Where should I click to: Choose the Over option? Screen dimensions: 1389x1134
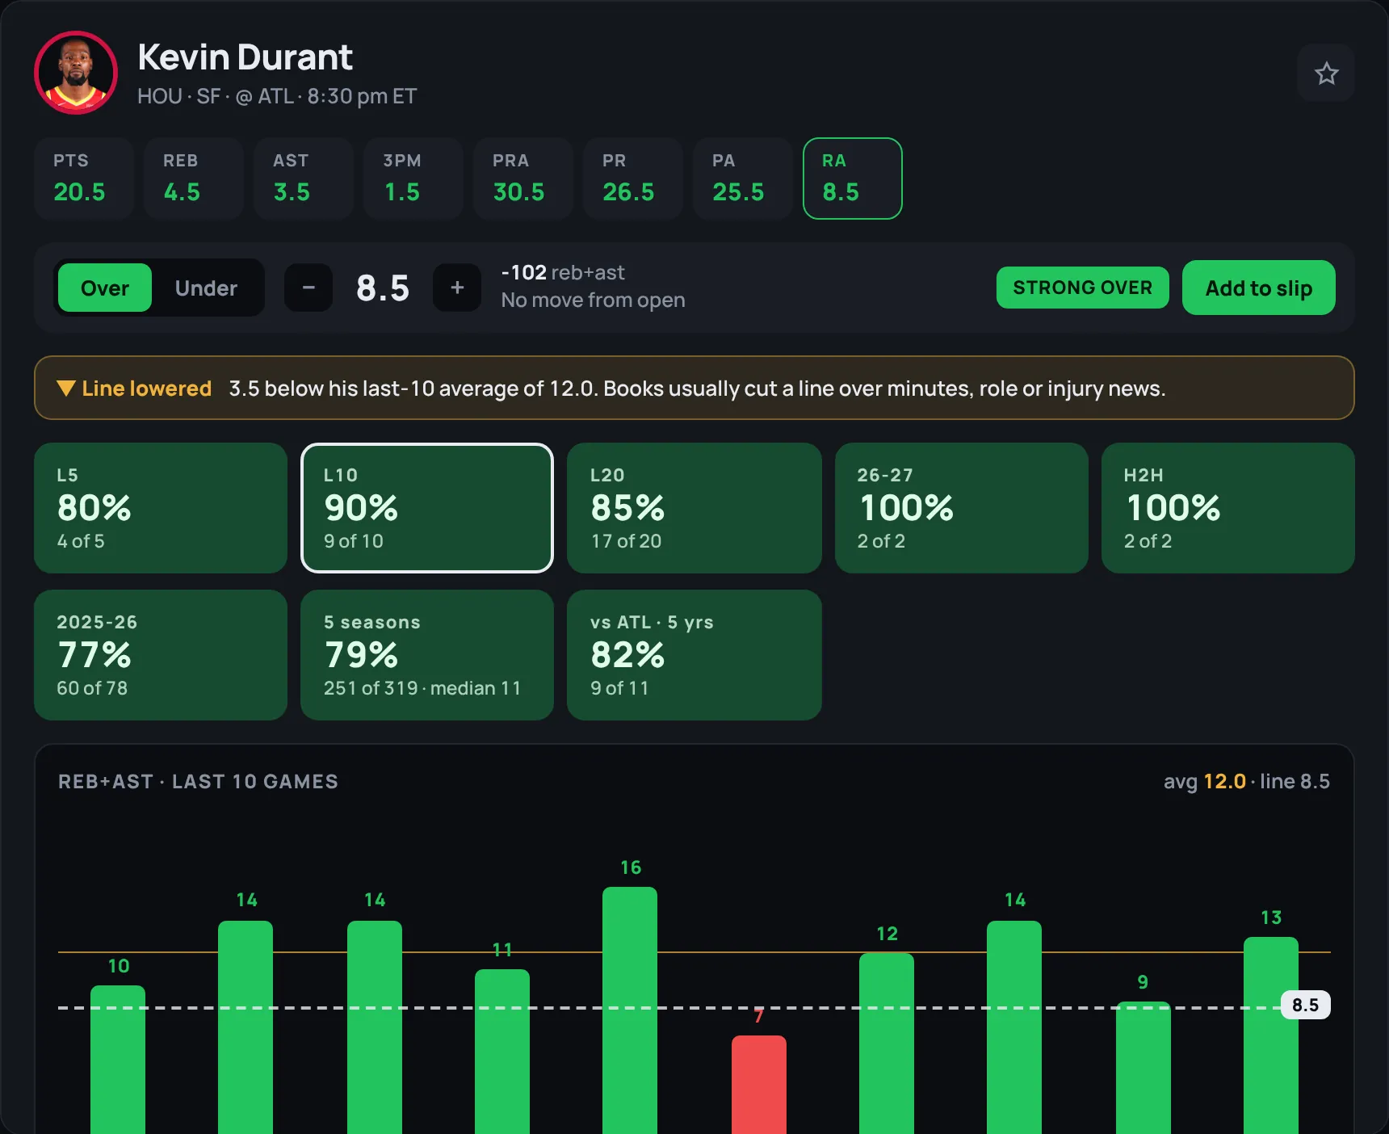pyautogui.click(x=105, y=288)
